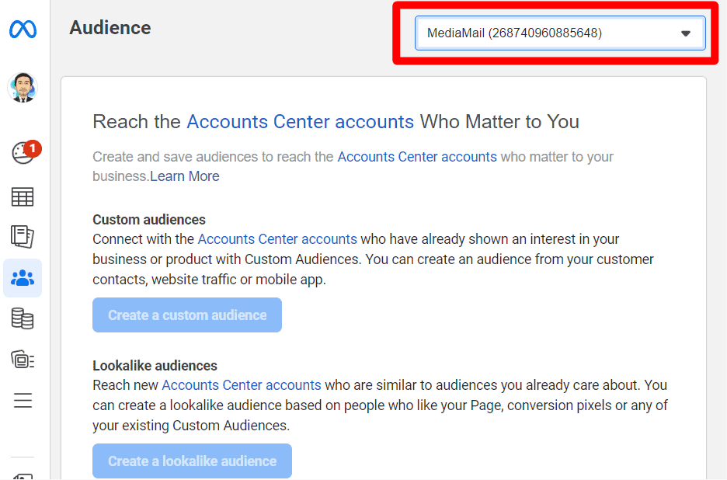
Task: Click the Meta logo icon
Action: click(x=23, y=30)
